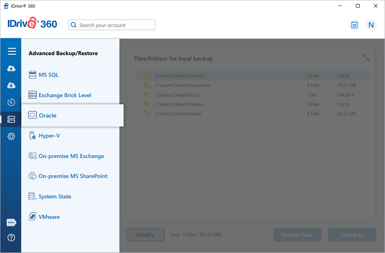Viewport: 385px width, 253px height.
Task: Select Oracle from the backup menu
Action: (47, 115)
